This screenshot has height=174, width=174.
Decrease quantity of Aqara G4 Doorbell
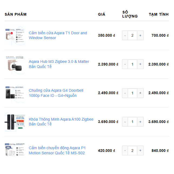tap(125, 93)
